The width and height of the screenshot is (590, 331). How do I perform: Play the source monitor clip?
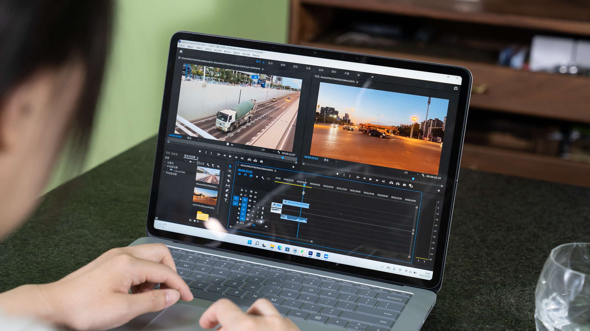coord(230,156)
